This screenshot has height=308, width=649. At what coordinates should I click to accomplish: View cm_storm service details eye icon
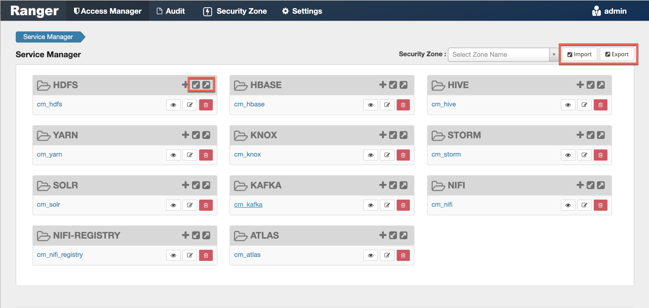[568, 155]
